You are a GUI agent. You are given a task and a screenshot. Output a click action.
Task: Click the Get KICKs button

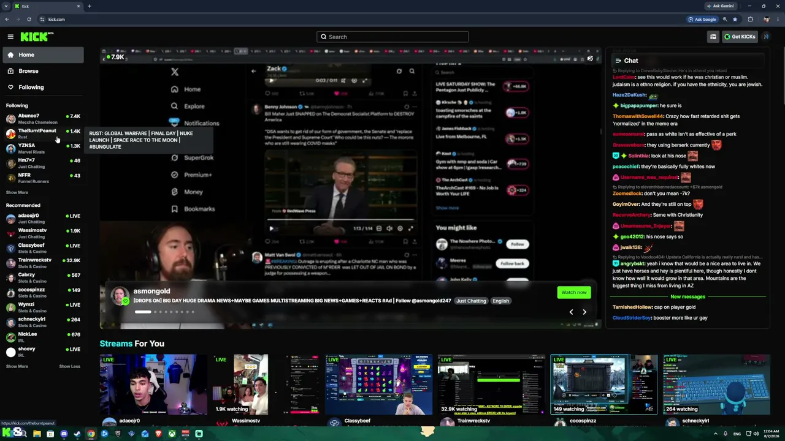click(x=740, y=37)
